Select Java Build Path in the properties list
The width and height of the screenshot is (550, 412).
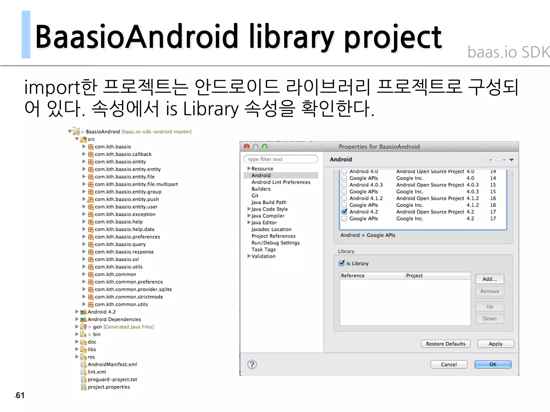click(x=269, y=202)
